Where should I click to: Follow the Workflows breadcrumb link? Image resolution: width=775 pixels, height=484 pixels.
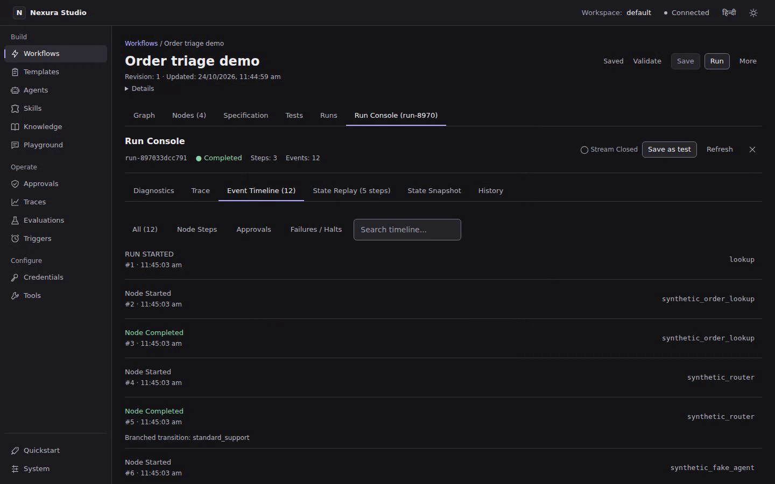141,44
